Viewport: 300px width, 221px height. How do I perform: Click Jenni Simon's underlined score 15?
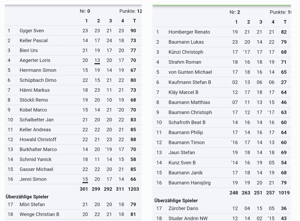(x=85, y=179)
